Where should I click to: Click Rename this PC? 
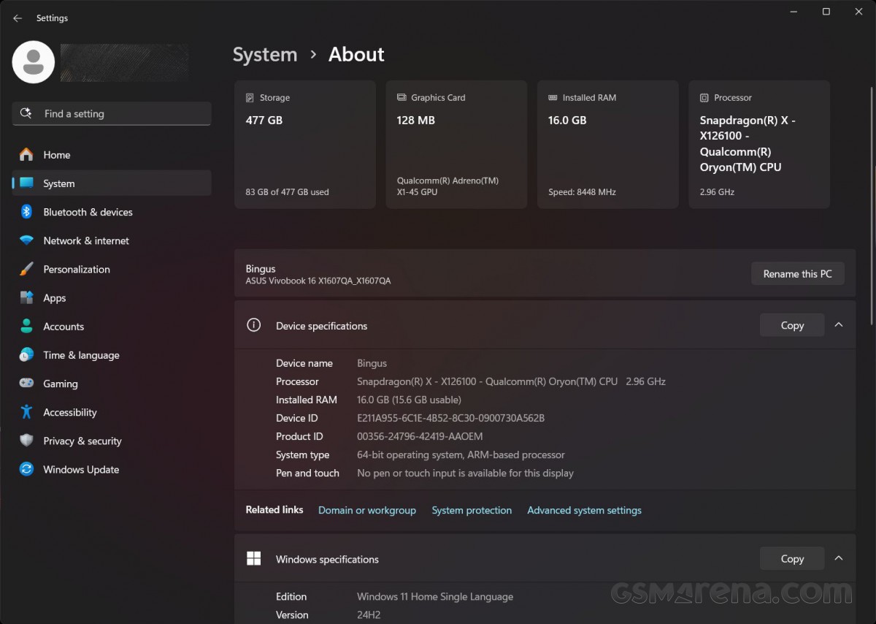[x=798, y=273]
